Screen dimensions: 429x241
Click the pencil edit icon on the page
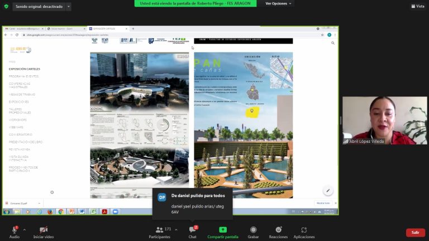click(328, 191)
